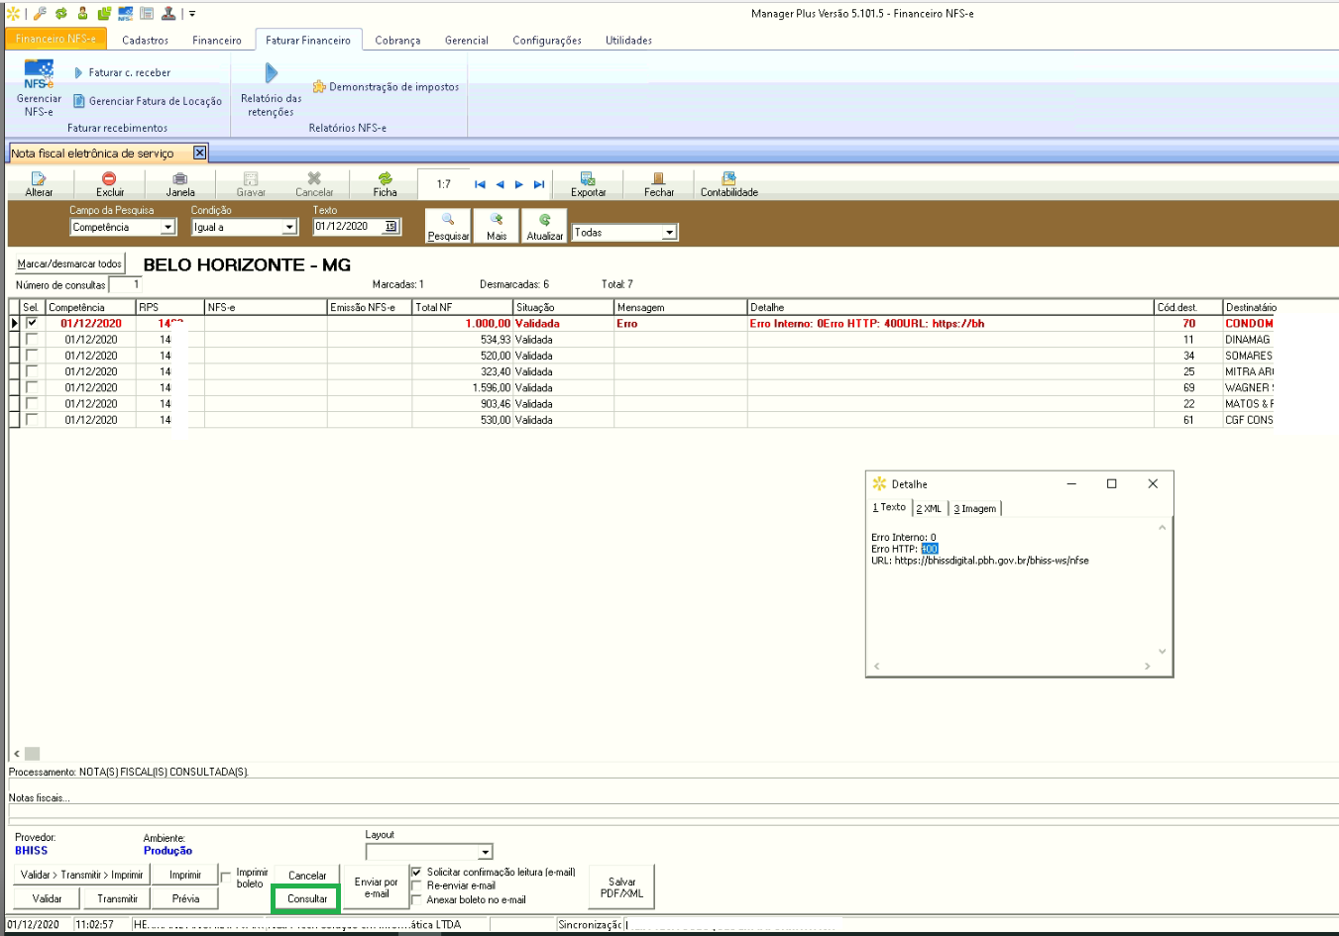Screen dimensions: 1339x936
Task: Enable Anexar boleto no e-mail checkbox
Action: click(x=416, y=899)
